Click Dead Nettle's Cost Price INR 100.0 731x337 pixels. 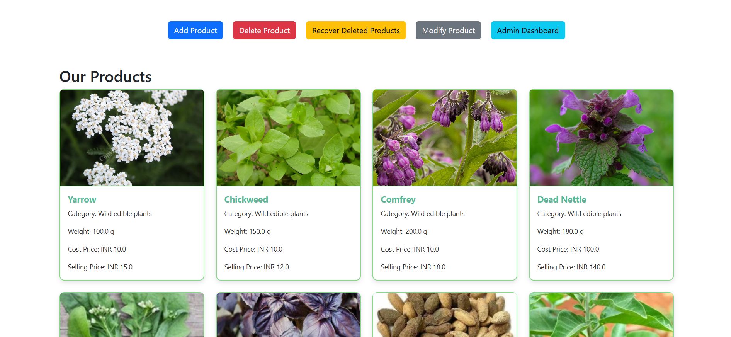[568, 249]
